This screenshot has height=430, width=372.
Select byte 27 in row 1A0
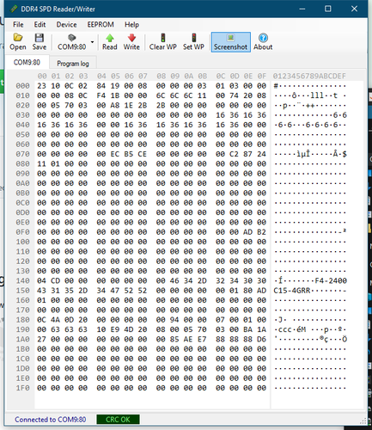[41, 339]
